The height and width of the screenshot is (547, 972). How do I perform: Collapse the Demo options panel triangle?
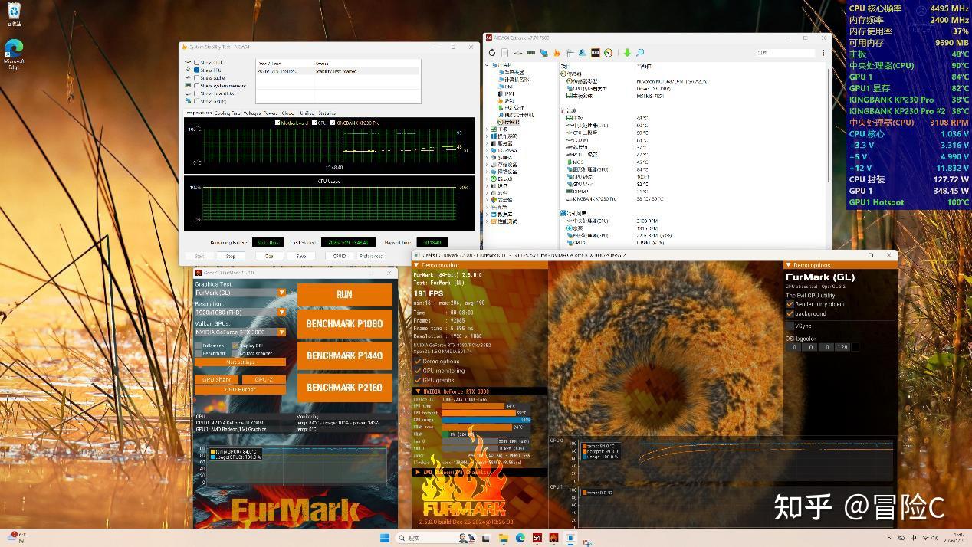[789, 265]
